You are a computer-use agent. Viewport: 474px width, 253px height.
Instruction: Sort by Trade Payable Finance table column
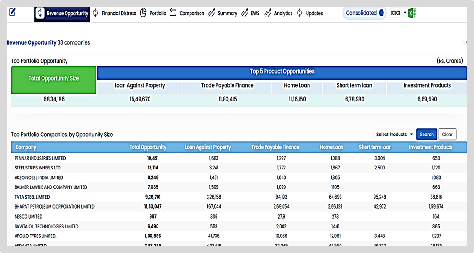point(275,147)
